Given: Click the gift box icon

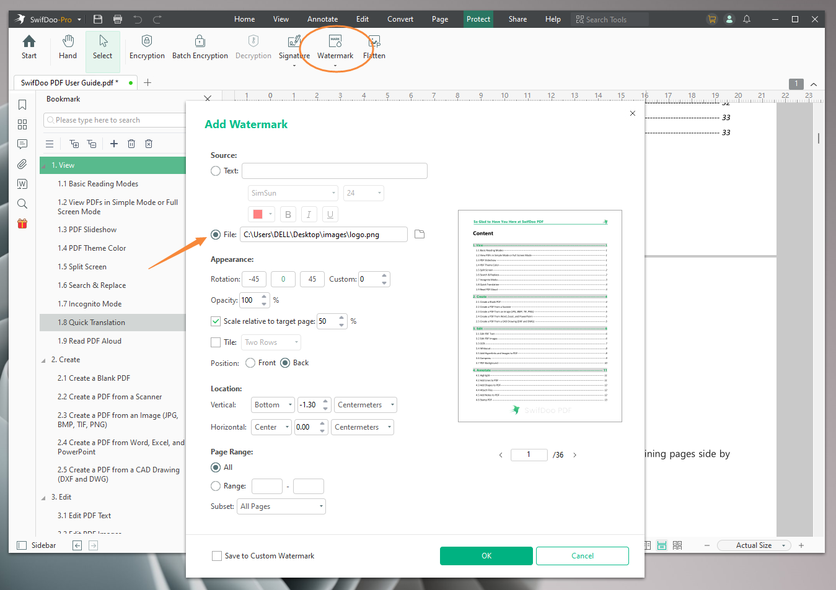Looking at the screenshot, I should point(22,223).
